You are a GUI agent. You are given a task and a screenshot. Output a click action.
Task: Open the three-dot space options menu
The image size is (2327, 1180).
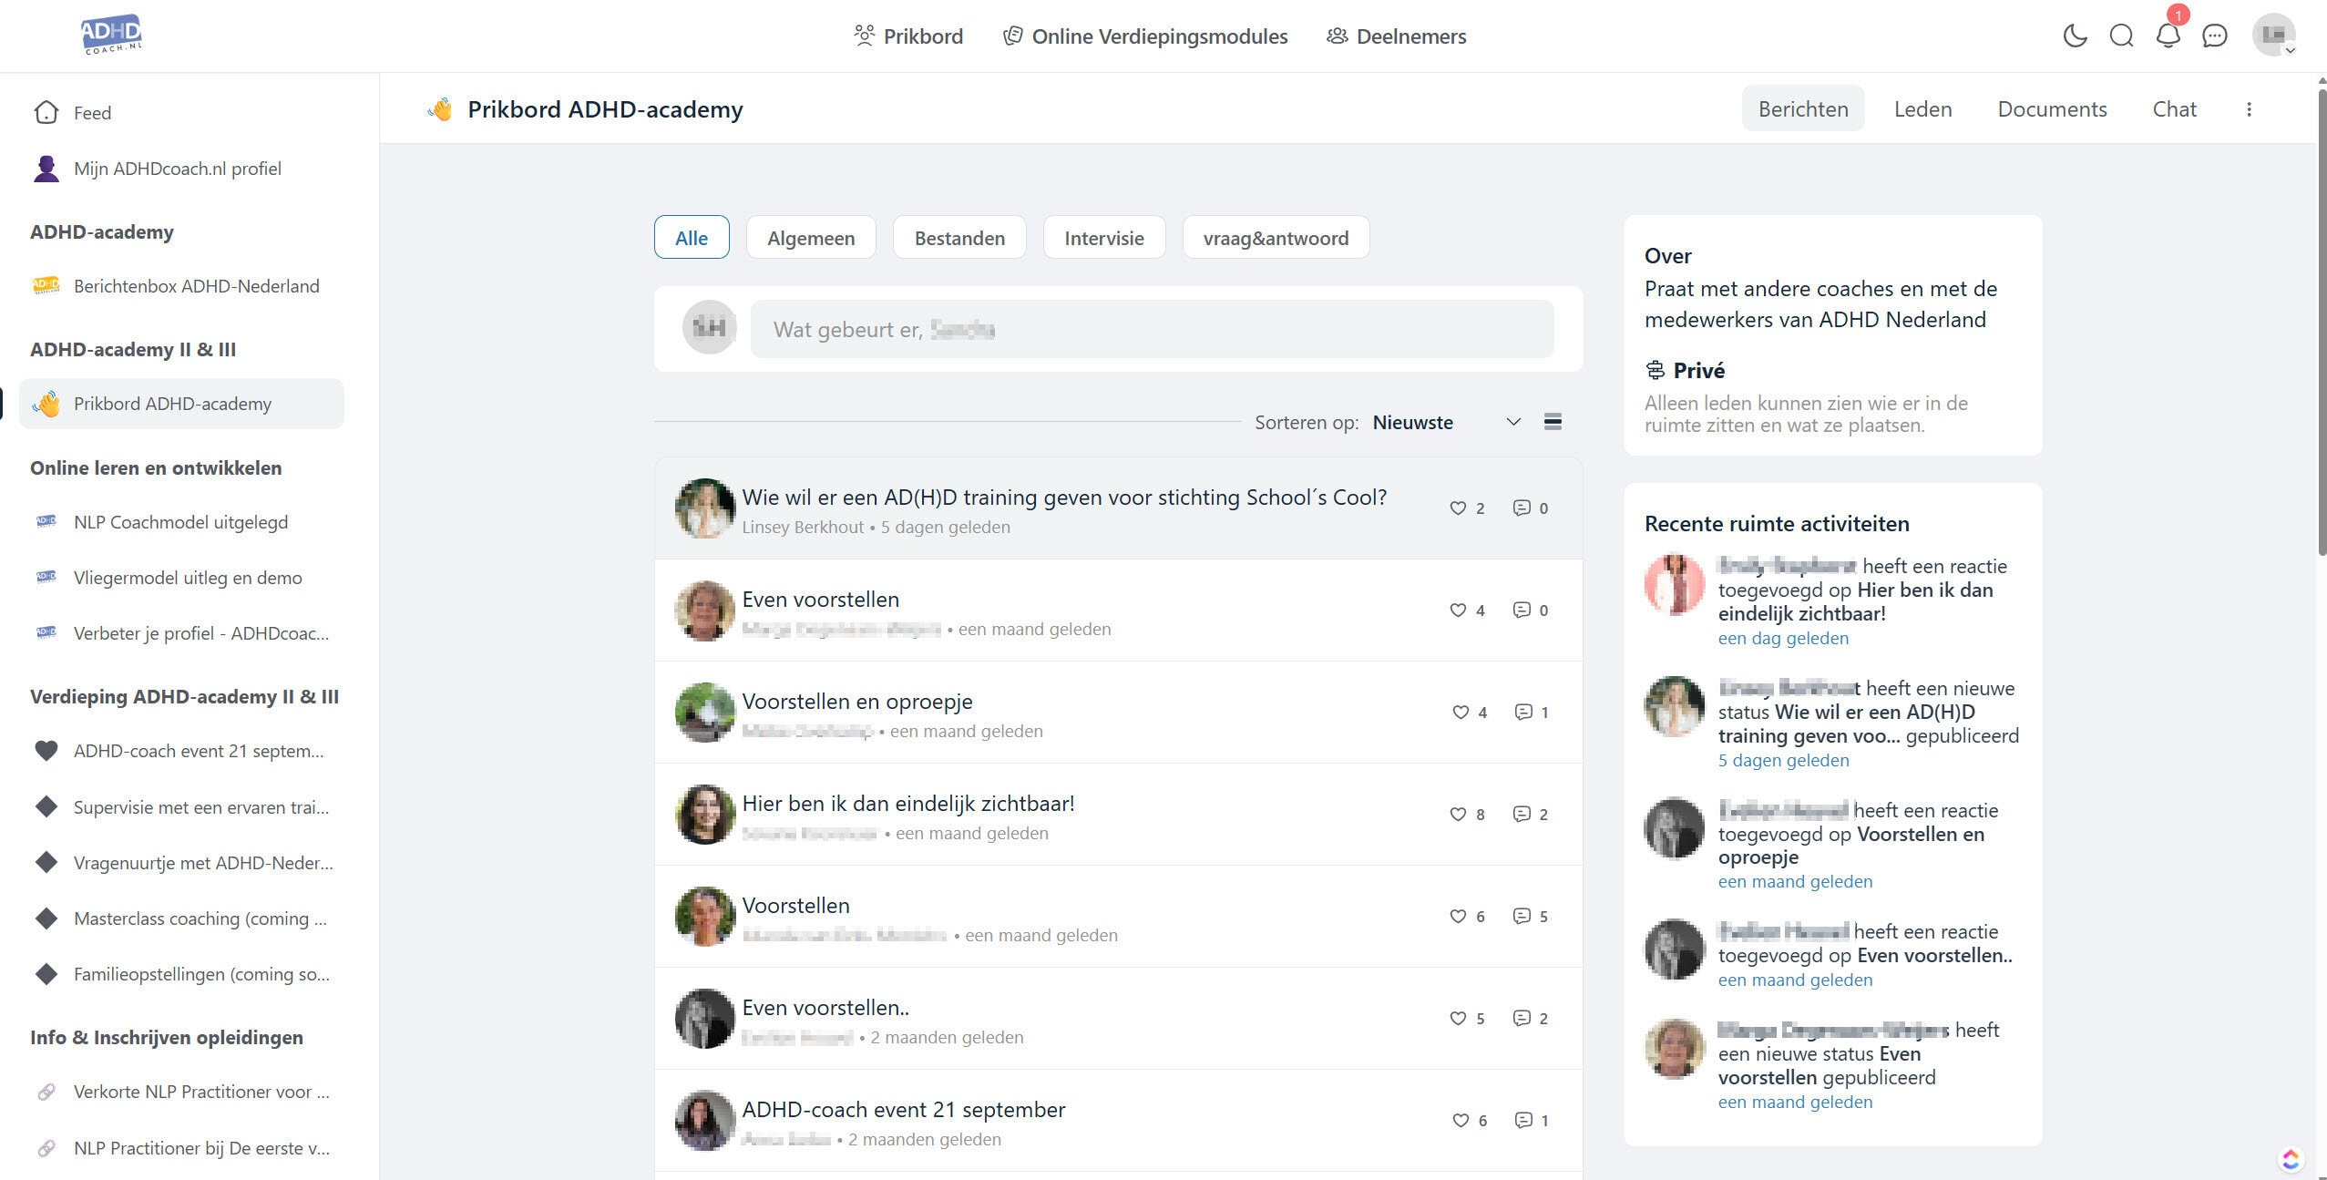click(x=2249, y=109)
